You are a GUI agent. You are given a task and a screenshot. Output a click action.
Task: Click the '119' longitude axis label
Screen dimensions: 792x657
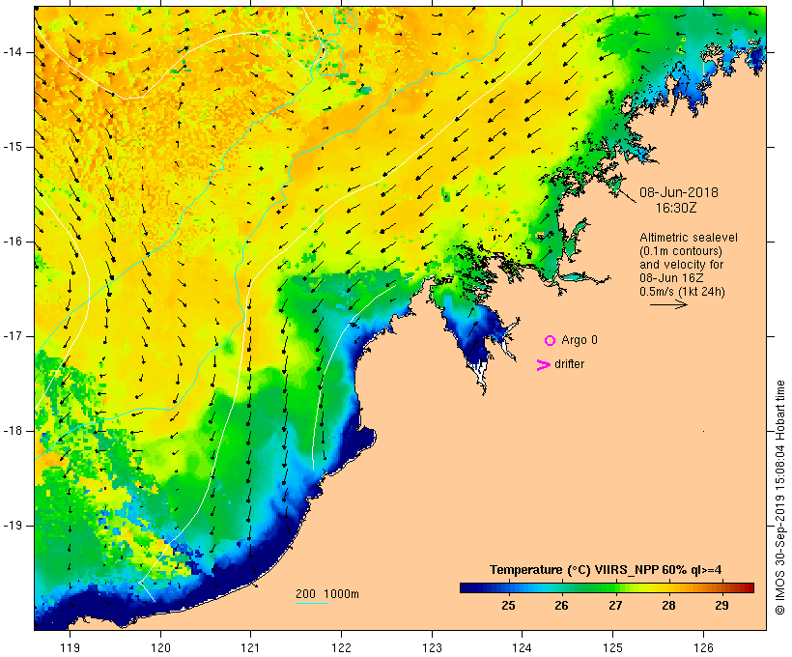pyautogui.click(x=70, y=647)
